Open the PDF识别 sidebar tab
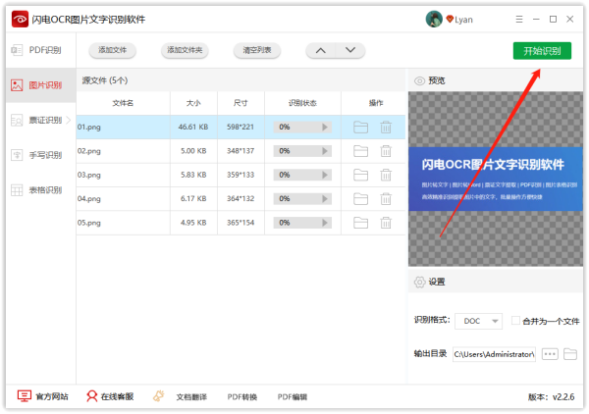The height and width of the screenshot is (414, 589). [x=37, y=50]
